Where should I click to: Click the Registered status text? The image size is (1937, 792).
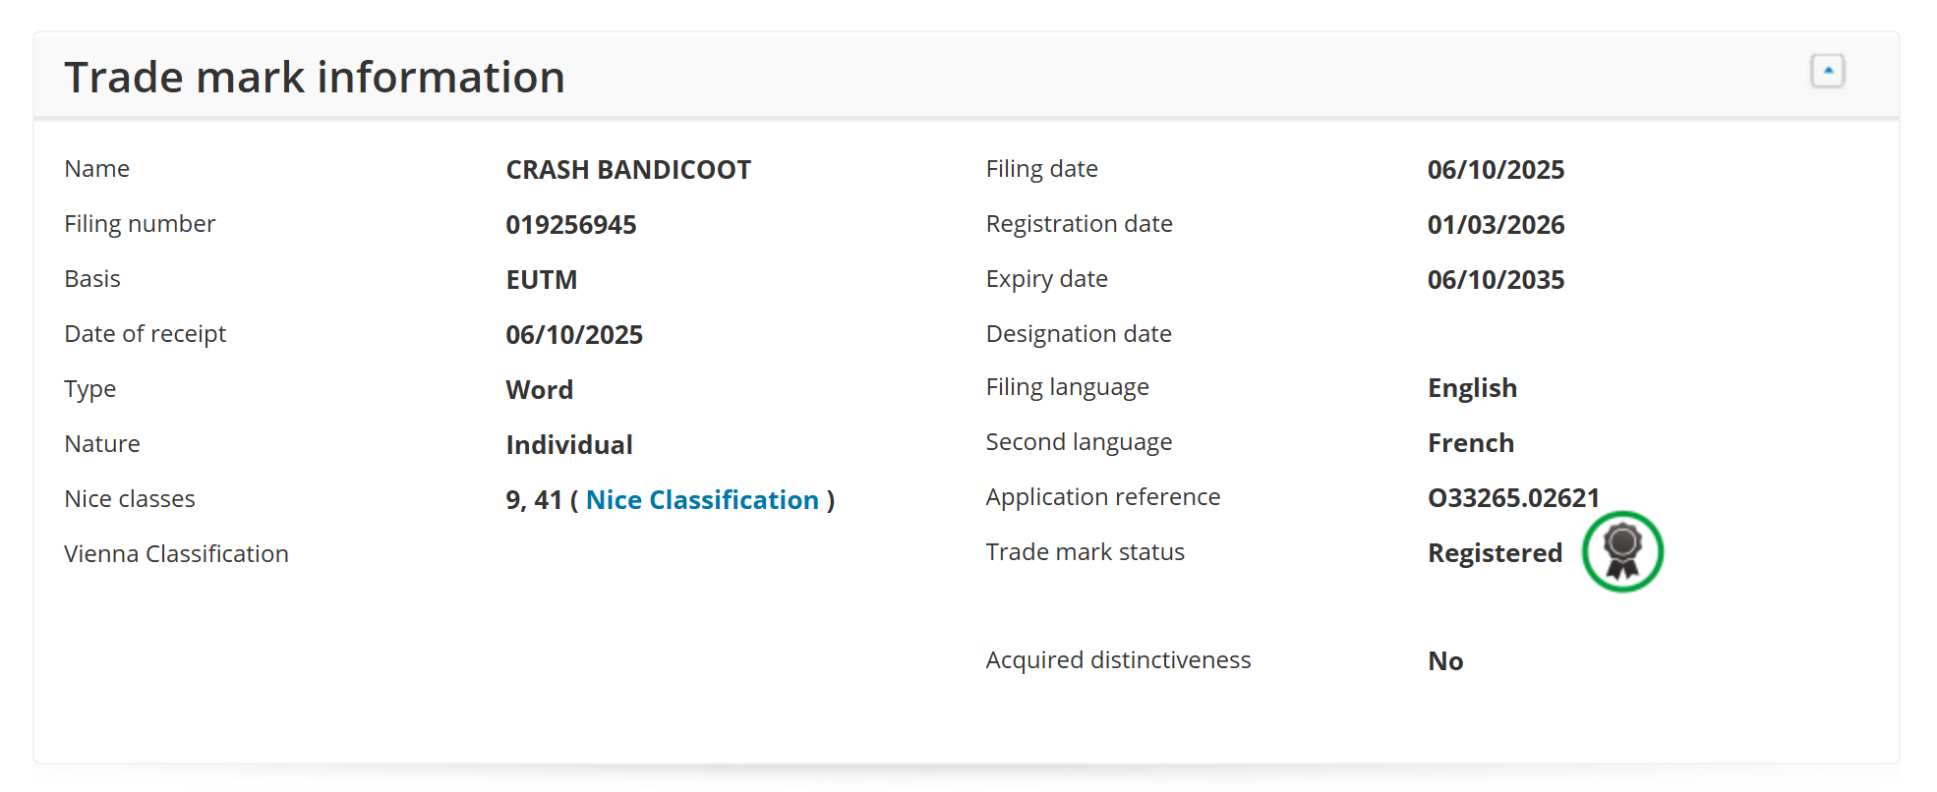tap(1495, 553)
